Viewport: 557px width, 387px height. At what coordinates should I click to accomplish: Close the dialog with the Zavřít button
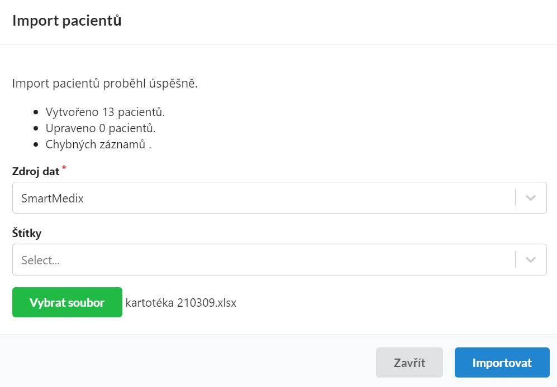pos(409,362)
